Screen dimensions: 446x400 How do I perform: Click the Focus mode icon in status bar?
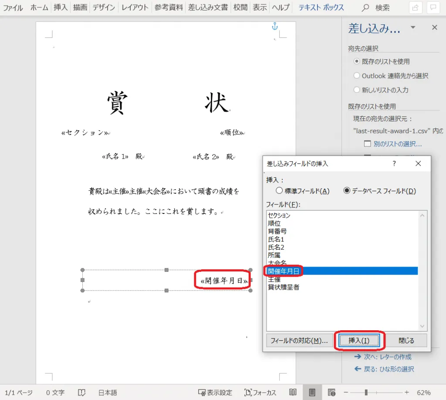(260, 393)
